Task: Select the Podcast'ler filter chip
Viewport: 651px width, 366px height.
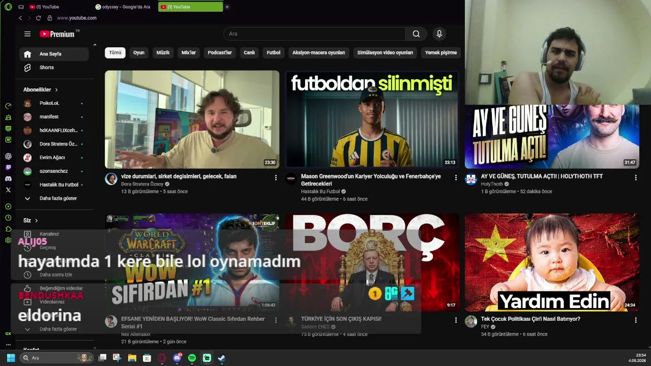Action: pos(220,52)
